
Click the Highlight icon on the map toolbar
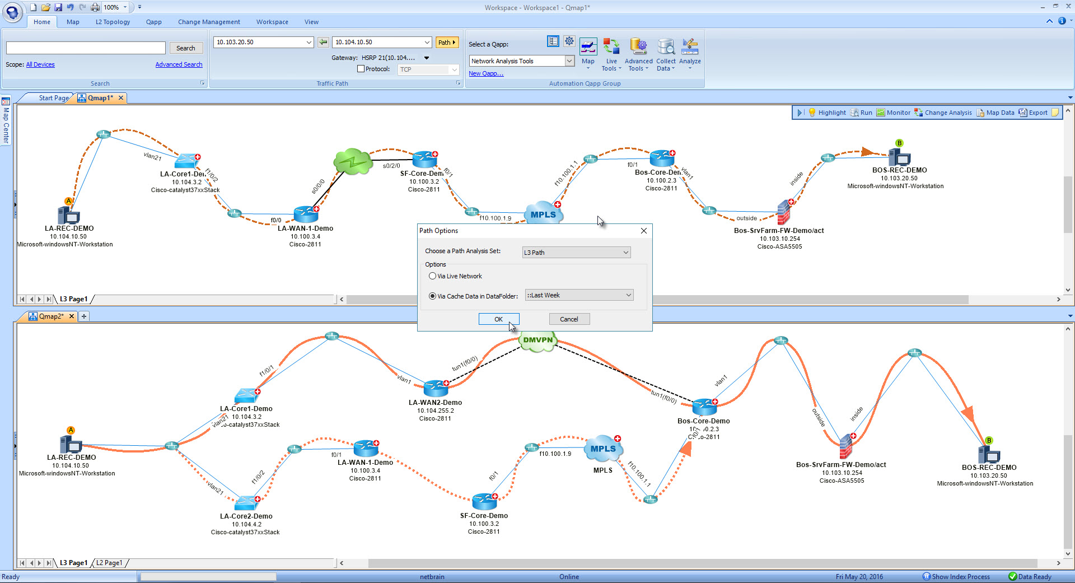click(827, 112)
